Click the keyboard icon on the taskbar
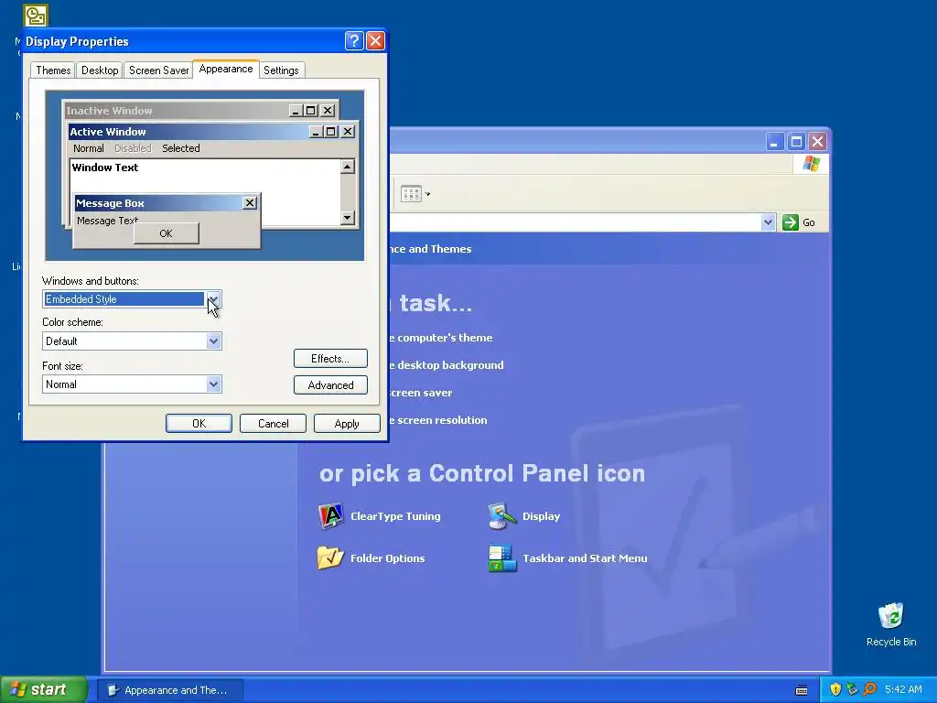This screenshot has width=937, height=703. click(802, 690)
